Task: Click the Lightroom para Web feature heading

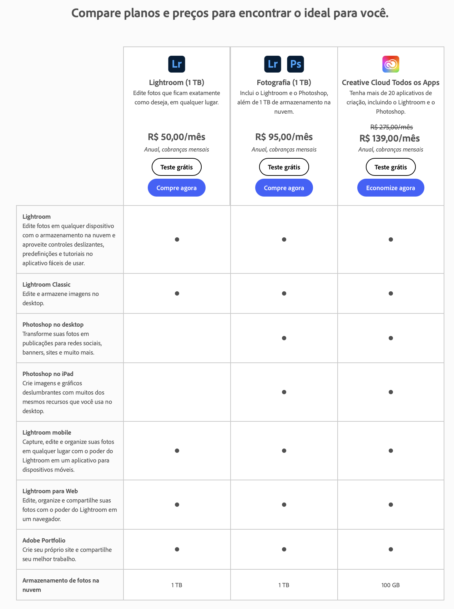Action: 50,491
